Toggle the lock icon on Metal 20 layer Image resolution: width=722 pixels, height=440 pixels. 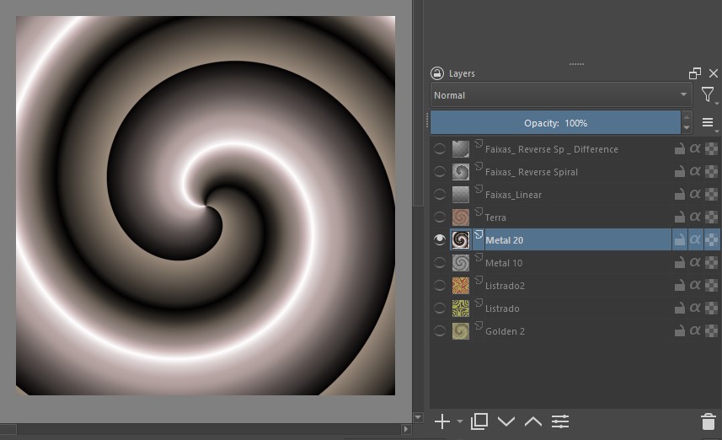pyautogui.click(x=679, y=240)
